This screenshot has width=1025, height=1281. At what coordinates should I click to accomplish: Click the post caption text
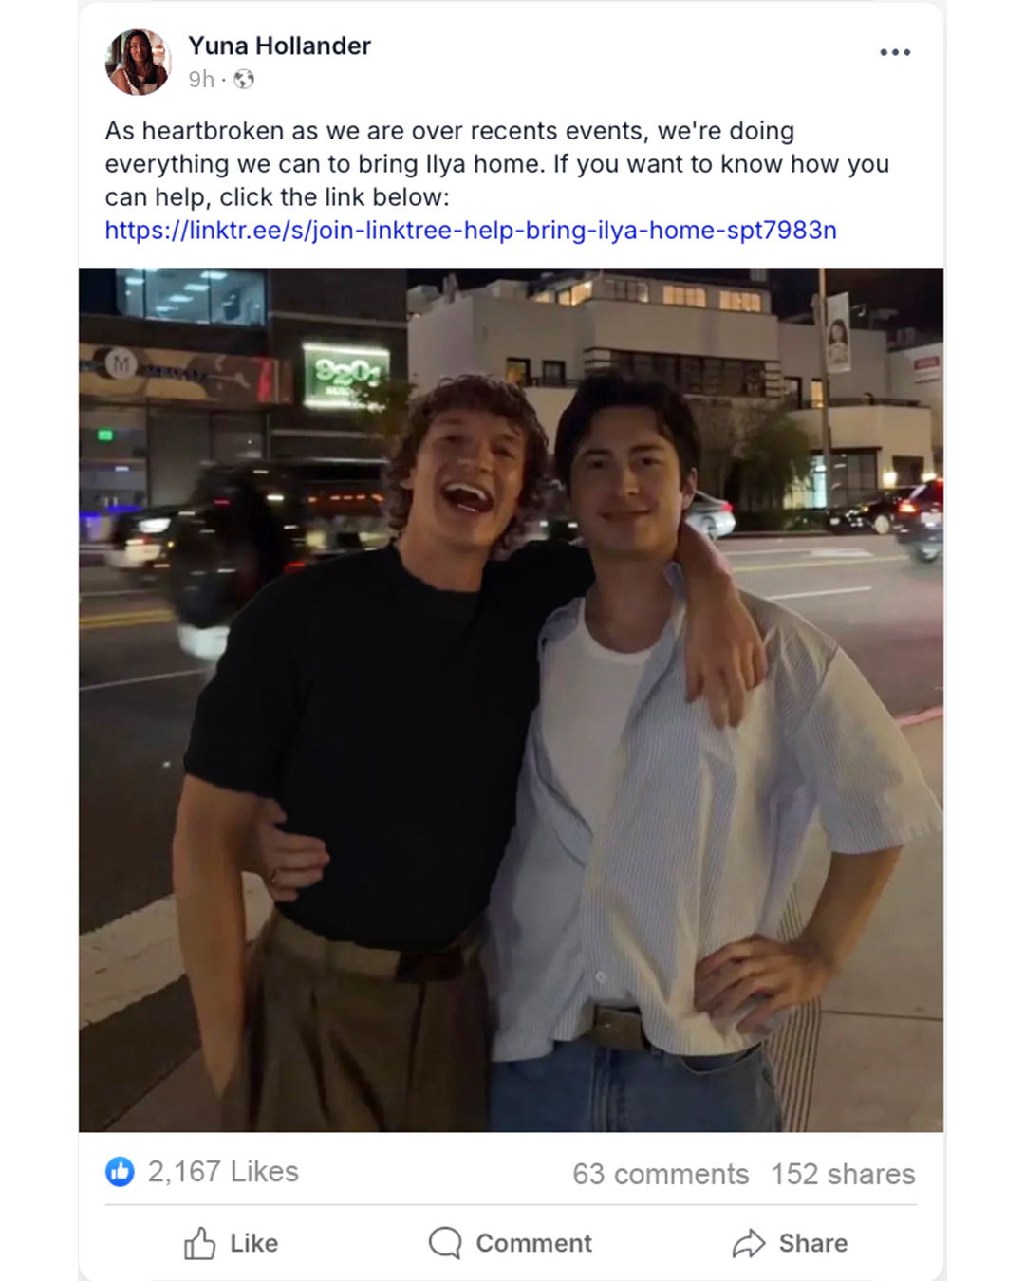coord(497,164)
